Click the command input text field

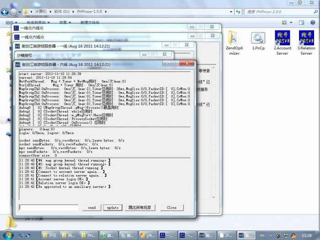click(51, 208)
